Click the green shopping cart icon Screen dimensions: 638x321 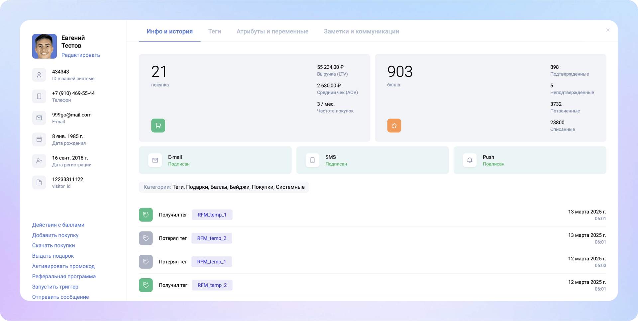(x=158, y=126)
